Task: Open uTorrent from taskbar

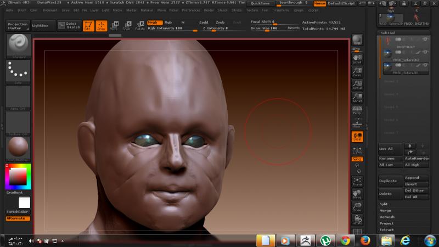Action: 325,240
